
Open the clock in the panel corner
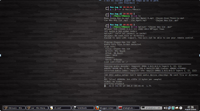191,108
